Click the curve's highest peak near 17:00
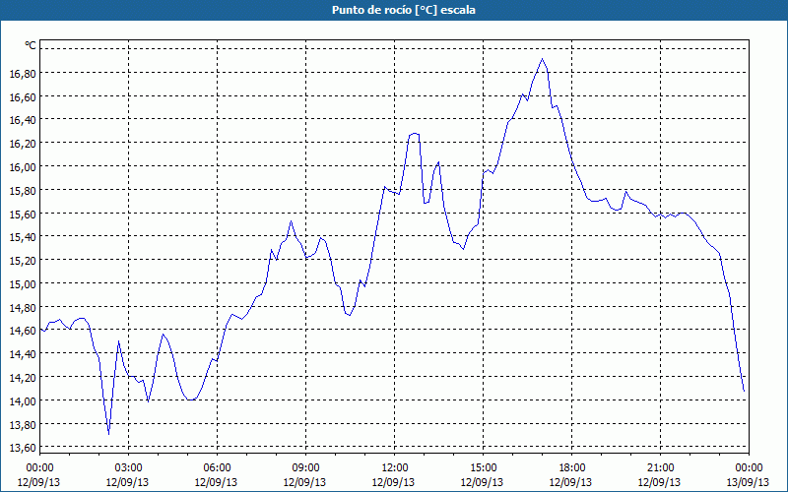 pyautogui.click(x=542, y=59)
